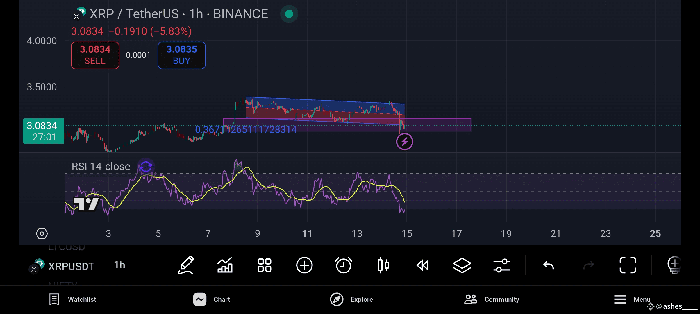
Task: Tap the undo arrow
Action: tap(549, 265)
